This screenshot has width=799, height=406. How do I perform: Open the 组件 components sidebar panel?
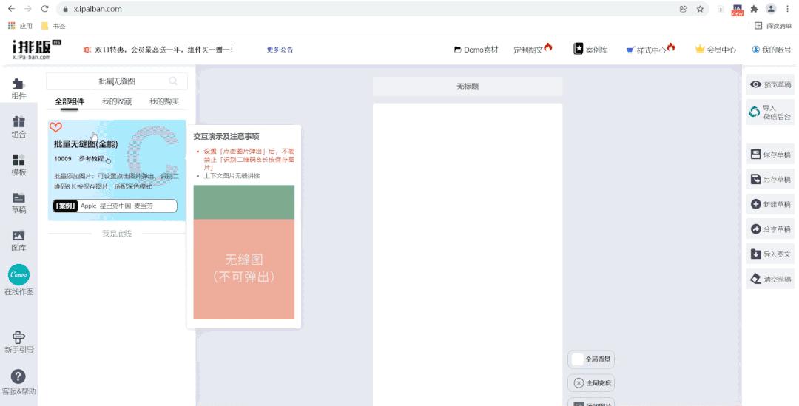(18, 88)
